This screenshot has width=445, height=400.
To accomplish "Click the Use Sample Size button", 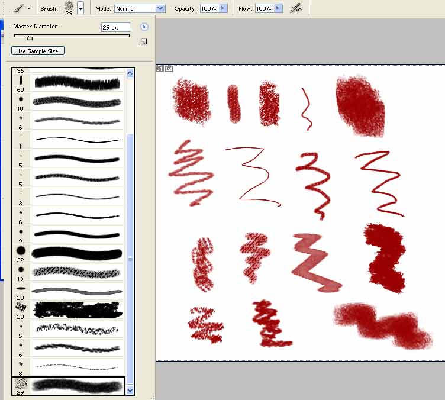I will [x=38, y=51].
